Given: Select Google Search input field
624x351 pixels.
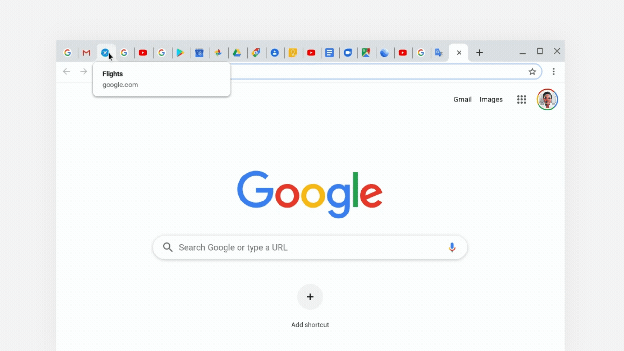Looking at the screenshot, I should [310, 247].
